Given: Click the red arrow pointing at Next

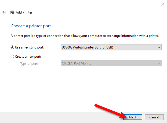Looking at the screenshot, I should (x=111, y=111).
